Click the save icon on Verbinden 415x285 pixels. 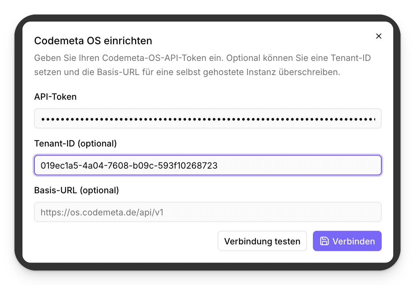(x=324, y=241)
